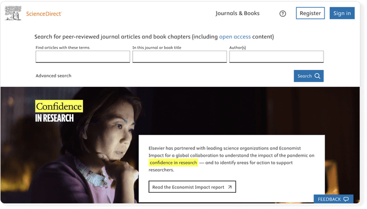Go to the ScienceDirect home wordmark
The image size is (367, 209).
(44, 14)
